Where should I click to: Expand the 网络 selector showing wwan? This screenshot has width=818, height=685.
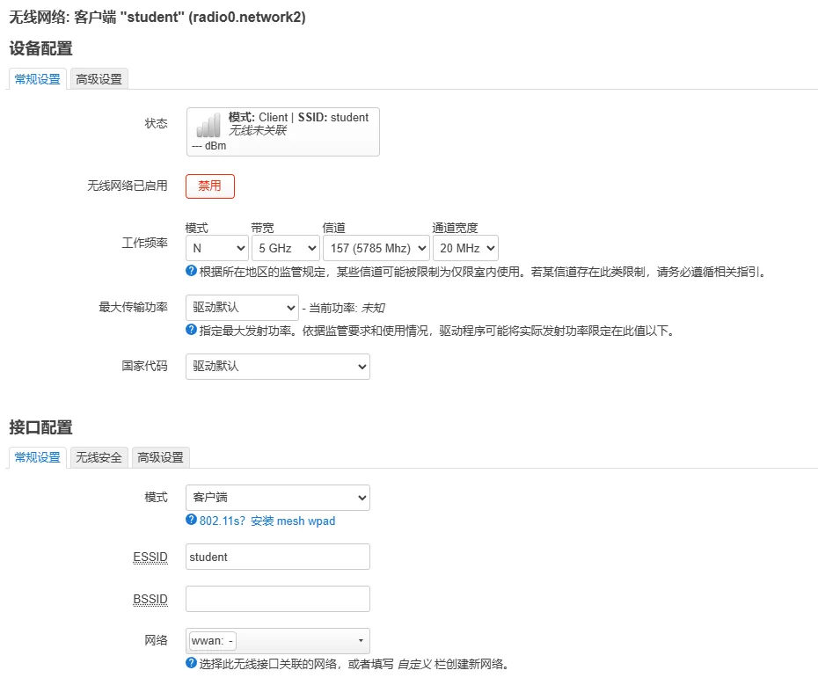[277, 640]
